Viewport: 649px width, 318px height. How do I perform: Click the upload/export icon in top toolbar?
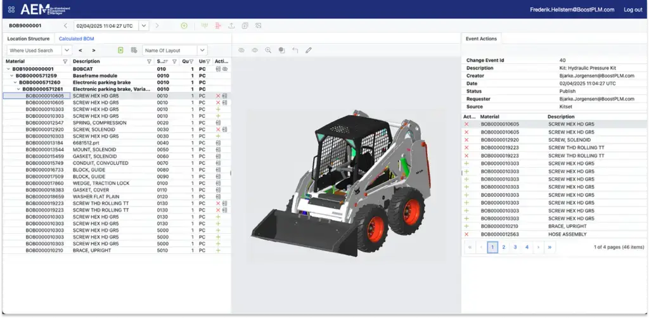tap(231, 26)
